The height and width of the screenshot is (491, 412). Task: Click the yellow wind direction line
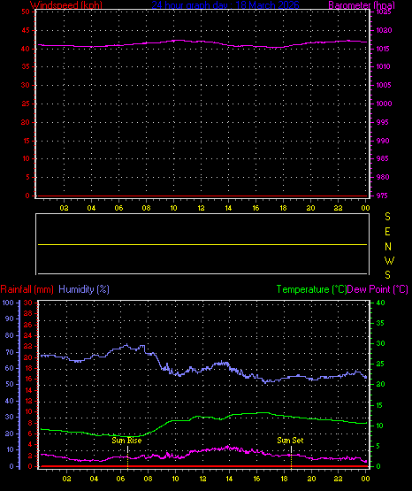click(x=202, y=244)
